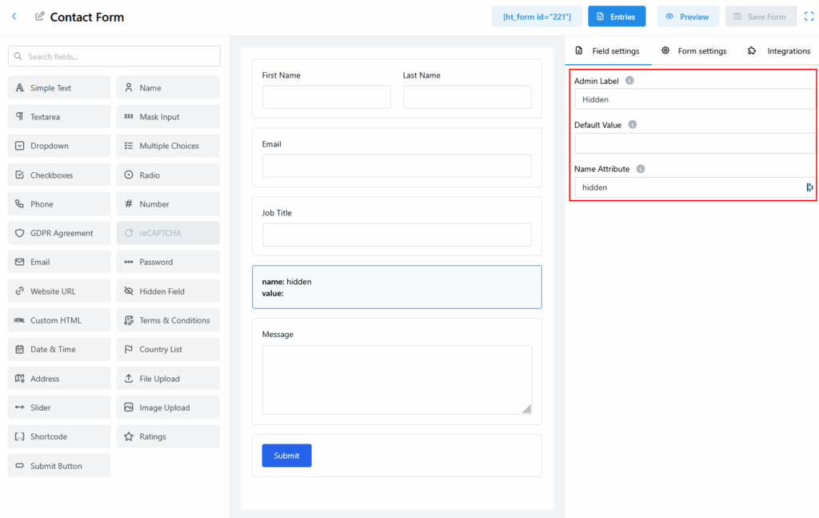
Task: Click the Default Value info icon
Action: point(633,125)
